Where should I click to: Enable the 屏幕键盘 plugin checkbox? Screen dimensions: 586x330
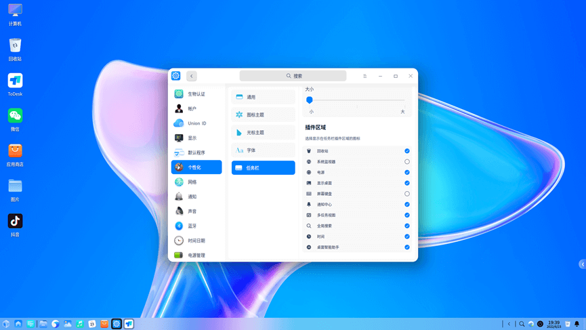(407, 194)
